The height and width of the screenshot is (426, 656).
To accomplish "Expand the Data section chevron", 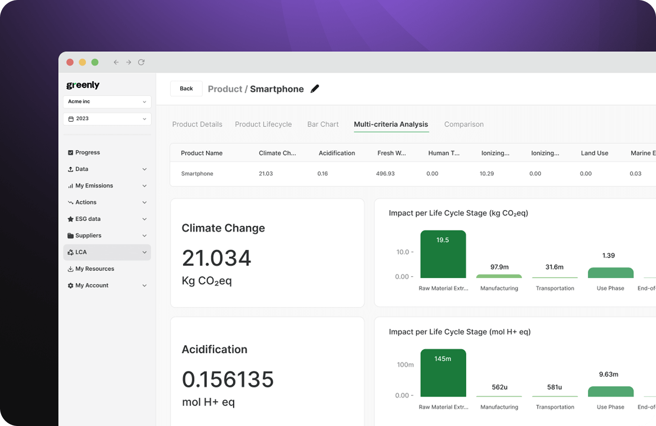I will click(145, 169).
